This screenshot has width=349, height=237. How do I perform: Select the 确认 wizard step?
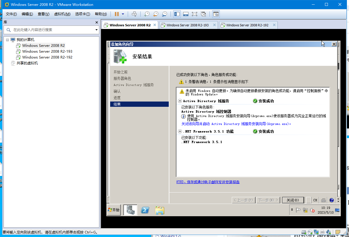coord(117,91)
